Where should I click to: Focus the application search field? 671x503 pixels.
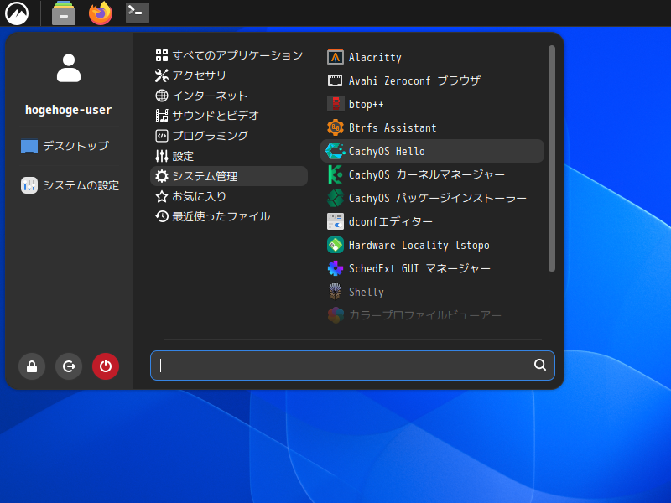(x=352, y=366)
